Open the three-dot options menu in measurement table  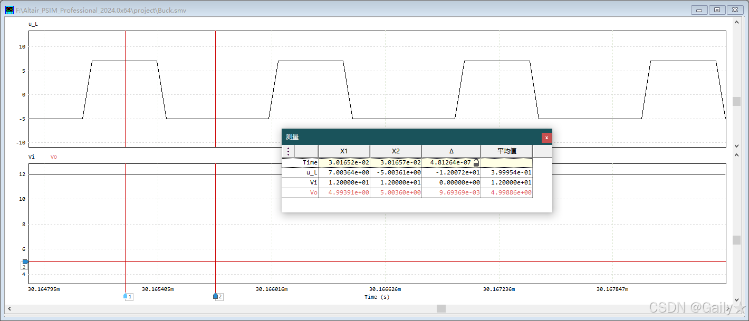coord(288,151)
